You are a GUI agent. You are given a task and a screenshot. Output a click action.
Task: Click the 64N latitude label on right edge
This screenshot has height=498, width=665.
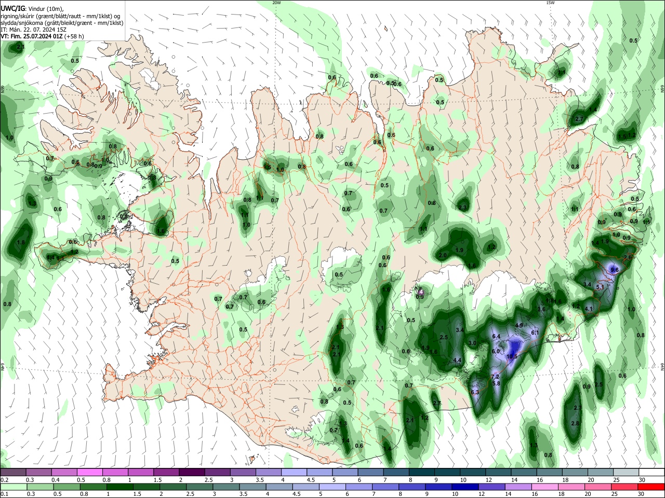[662, 366]
